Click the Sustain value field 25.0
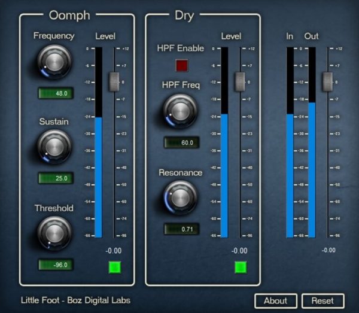The width and height of the screenshot is (359, 313). [x=56, y=178]
